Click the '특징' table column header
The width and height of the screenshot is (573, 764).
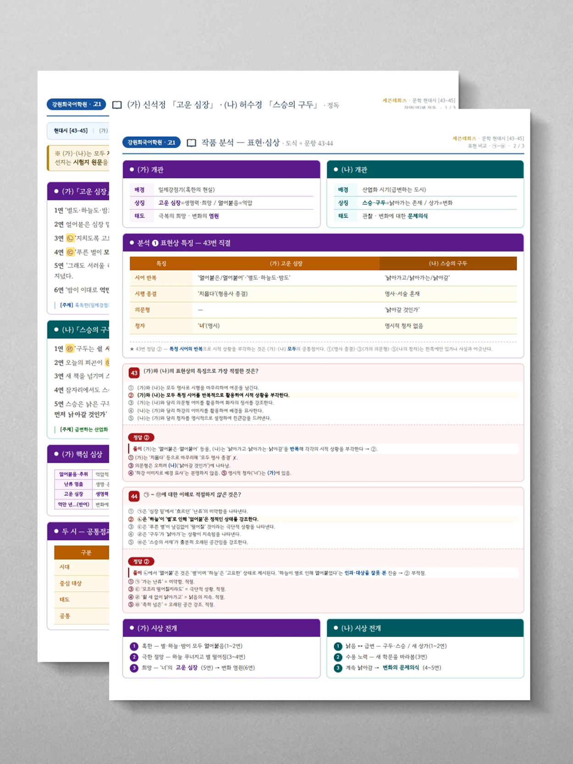[x=161, y=264]
